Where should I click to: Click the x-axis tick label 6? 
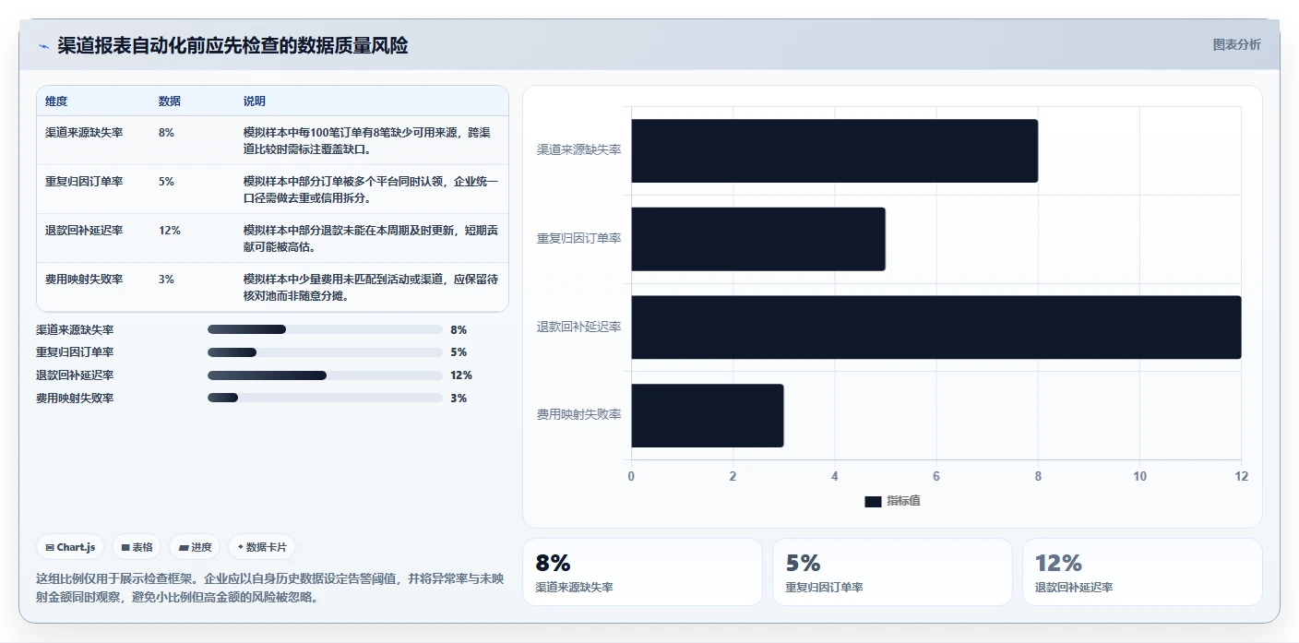click(x=936, y=476)
